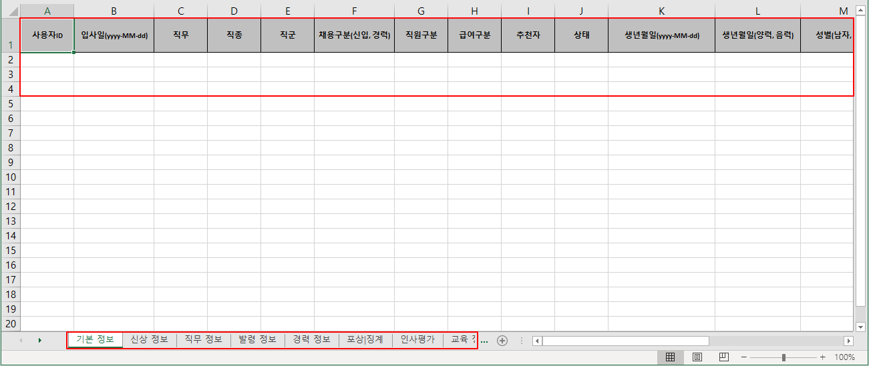This screenshot has height=366, width=869.
Task: Open the 직무 정보 sheet tab
Action: pos(203,340)
